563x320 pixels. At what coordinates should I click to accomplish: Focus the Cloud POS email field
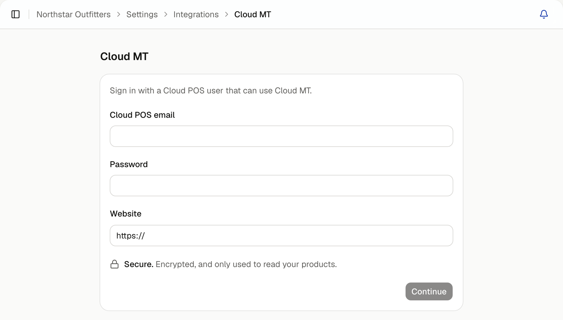click(x=281, y=136)
